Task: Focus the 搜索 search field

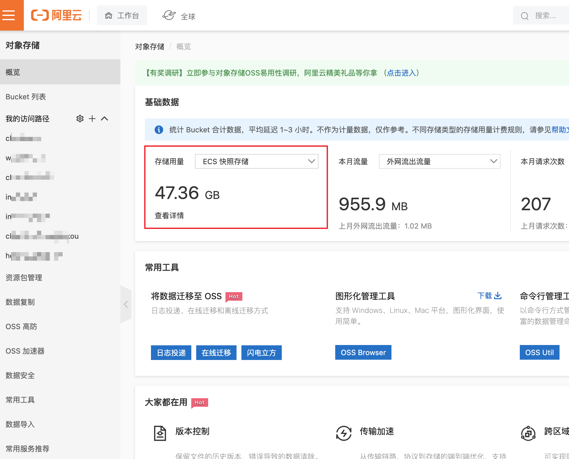Action: (541, 16)
